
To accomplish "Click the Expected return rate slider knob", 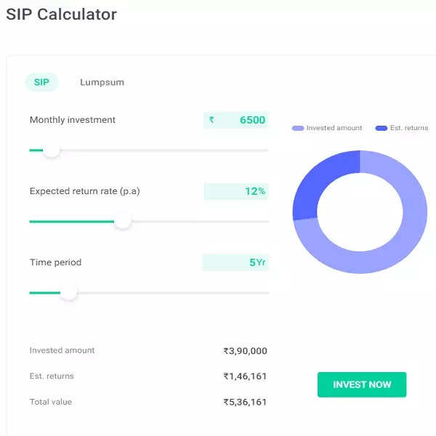I will (123, 221).
